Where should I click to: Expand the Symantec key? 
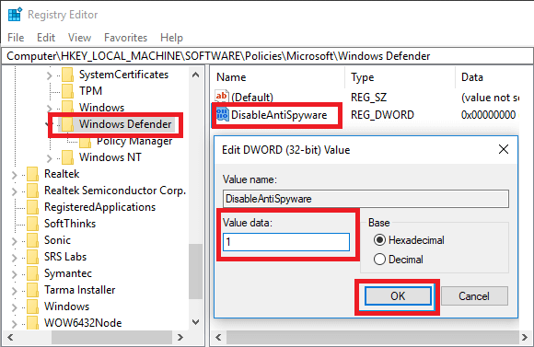[15, 274]
